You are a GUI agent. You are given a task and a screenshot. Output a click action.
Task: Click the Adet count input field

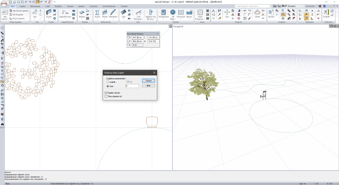pos(132,86)
